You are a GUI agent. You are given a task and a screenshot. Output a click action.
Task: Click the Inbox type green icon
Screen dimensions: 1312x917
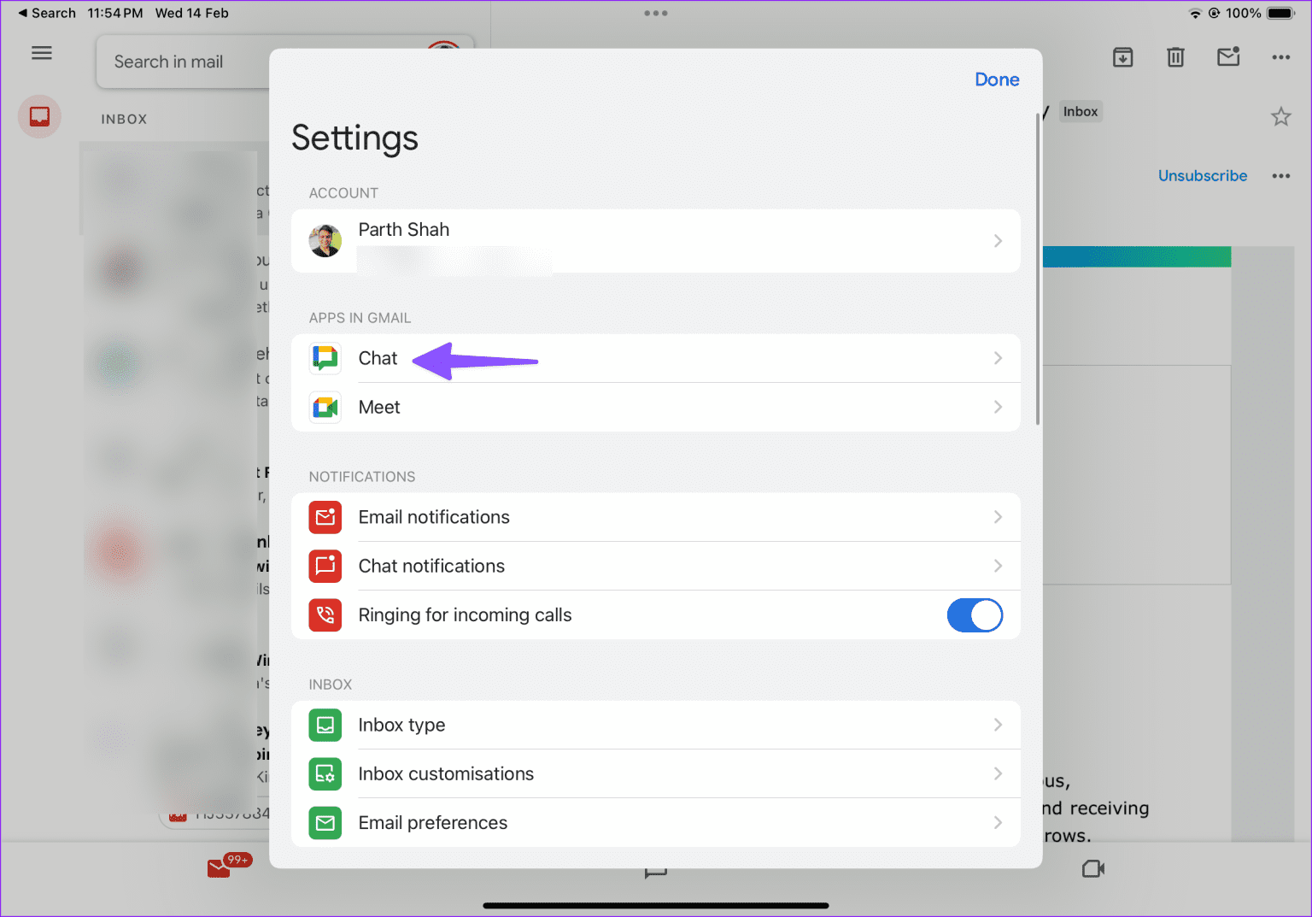[325, 725]
